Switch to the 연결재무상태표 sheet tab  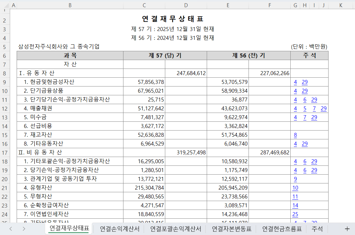coord(69,228)
